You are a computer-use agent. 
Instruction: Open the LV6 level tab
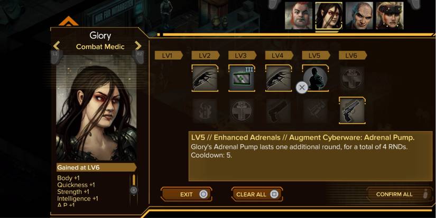(x=352, y=56)
